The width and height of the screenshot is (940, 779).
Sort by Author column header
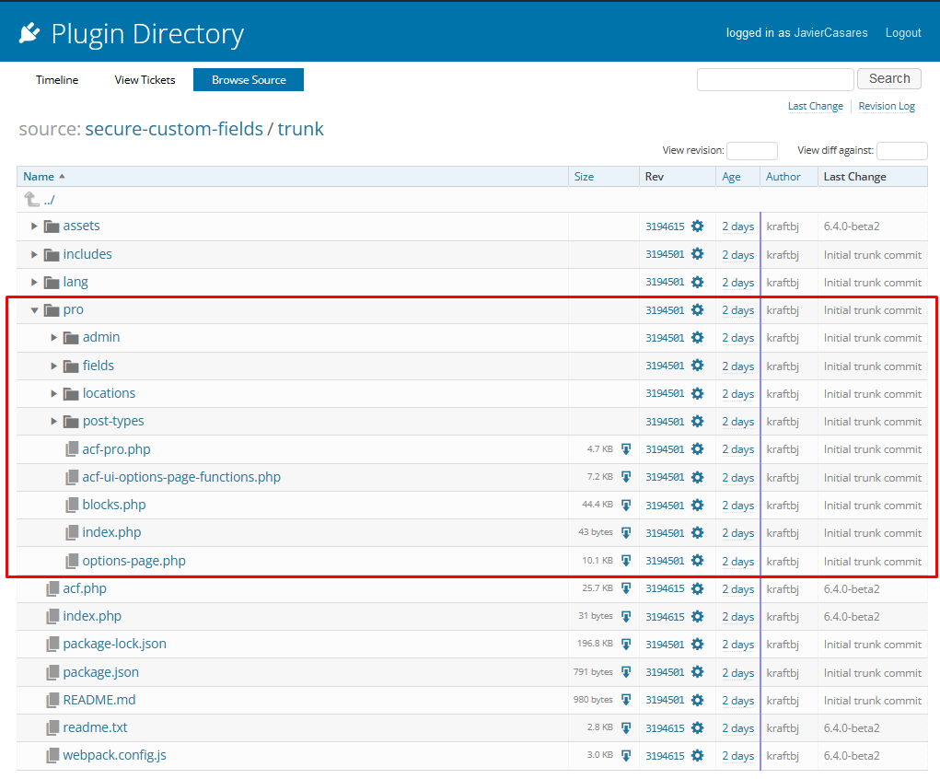783,176
